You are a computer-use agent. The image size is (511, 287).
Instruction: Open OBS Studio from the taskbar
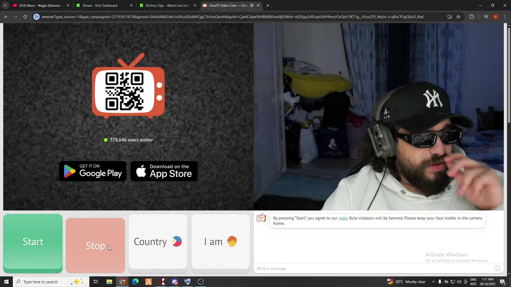tap(201, 282)
